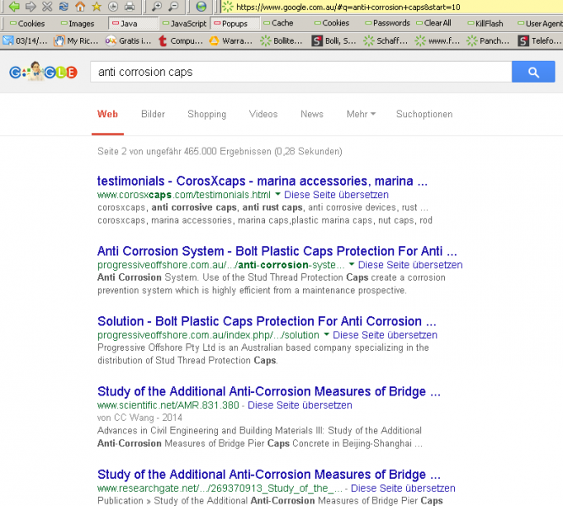
Task: Go back with the green arrow
Action: 14,7
